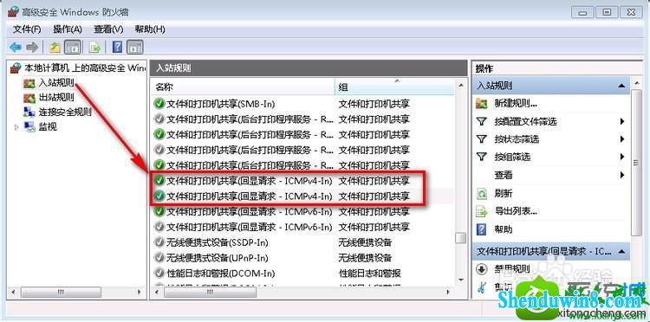The image size is (650, 322).
Task: Open the 按状态筛选 submenu arrow
Action: tap(622, 139)
